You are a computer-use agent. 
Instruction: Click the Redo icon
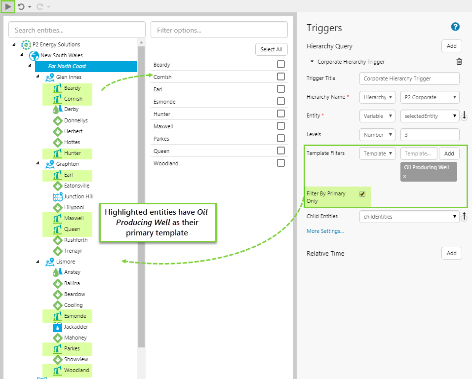coord(39,6)
